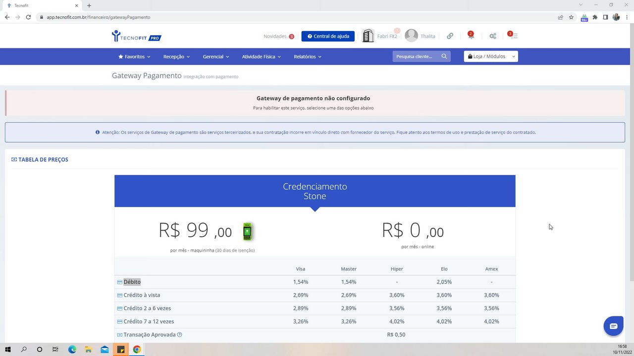The width and height of the screenshot is (634, 356).
Task: Open Mail app from taskbar
Action: point(105,350)
